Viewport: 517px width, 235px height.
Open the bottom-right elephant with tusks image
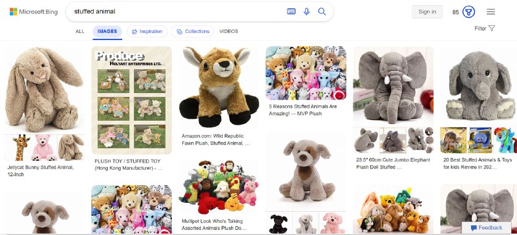click(x=479, y=209)
